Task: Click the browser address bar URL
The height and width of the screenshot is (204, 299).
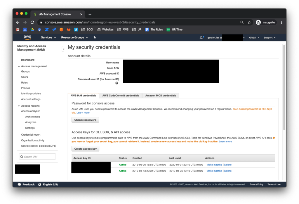Action: [100, 22]
